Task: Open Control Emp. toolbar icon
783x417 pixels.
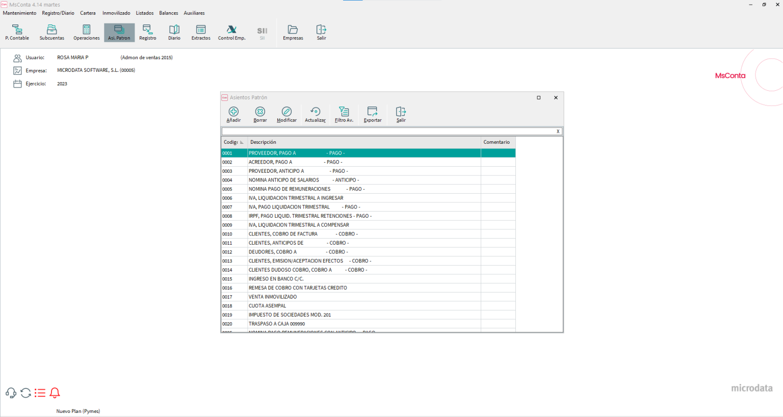Action: tap(232, 33)
